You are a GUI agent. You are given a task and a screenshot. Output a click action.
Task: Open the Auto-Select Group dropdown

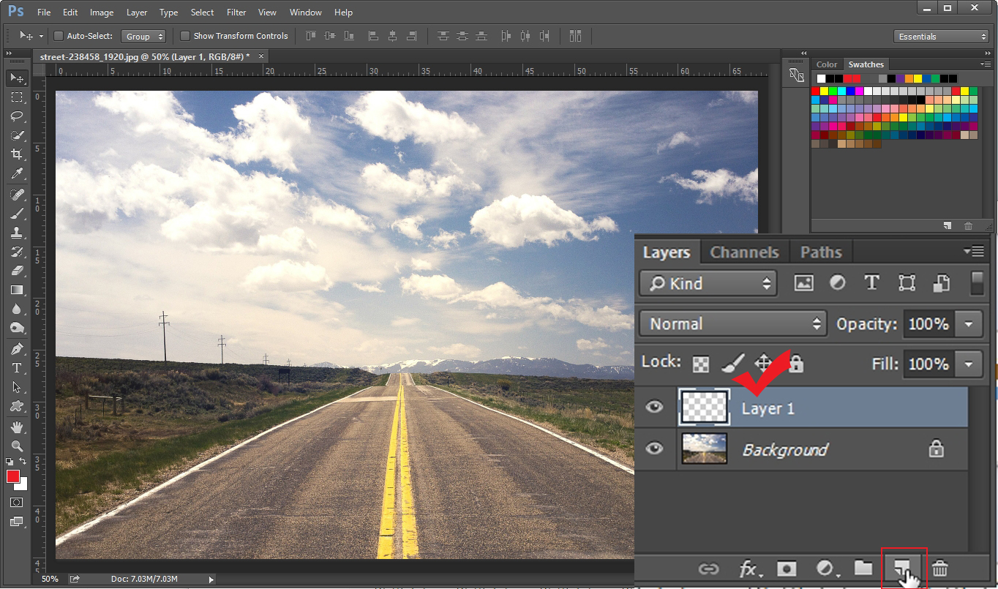click(x=143, y=36)
